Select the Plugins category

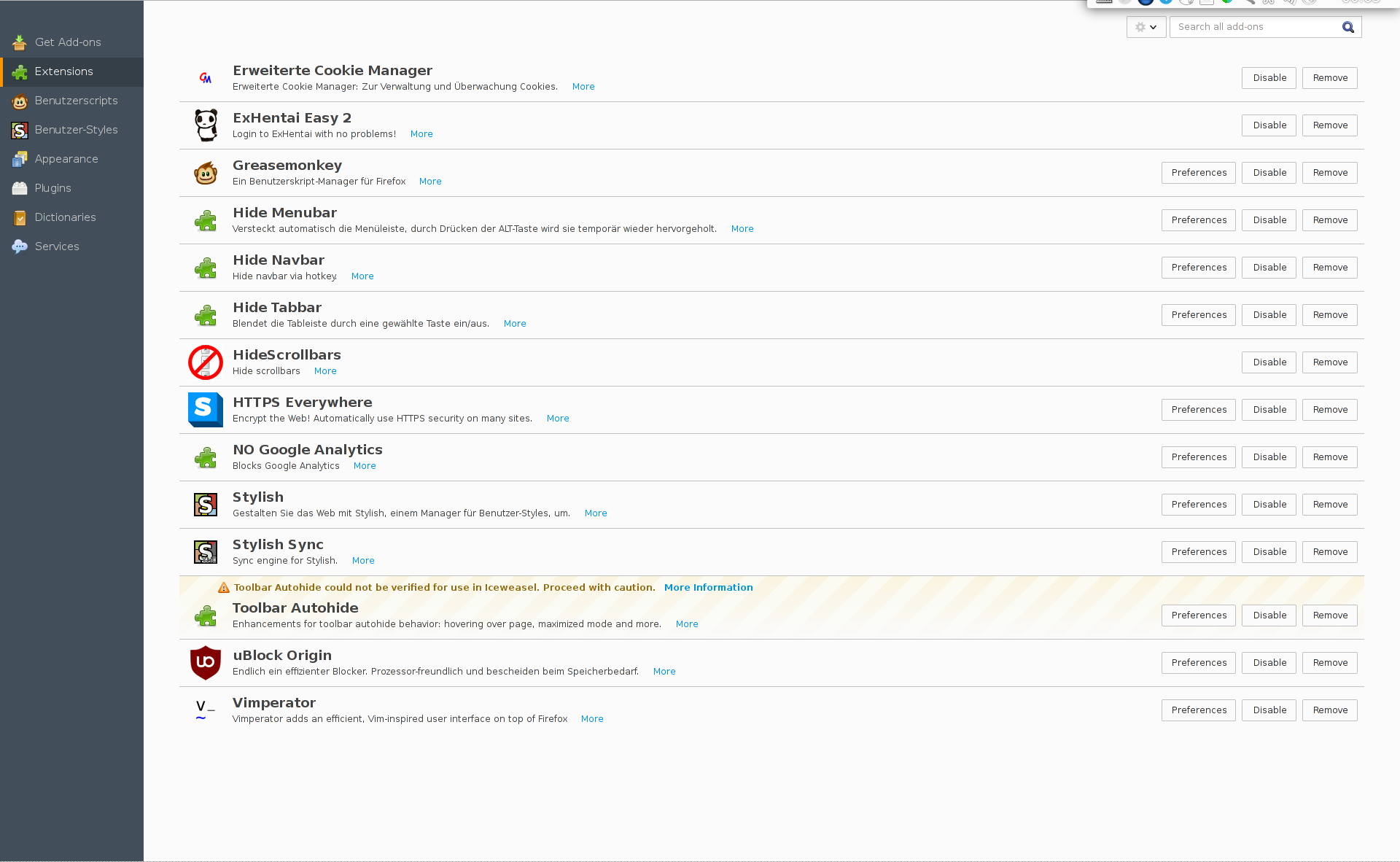click(71, 188)
